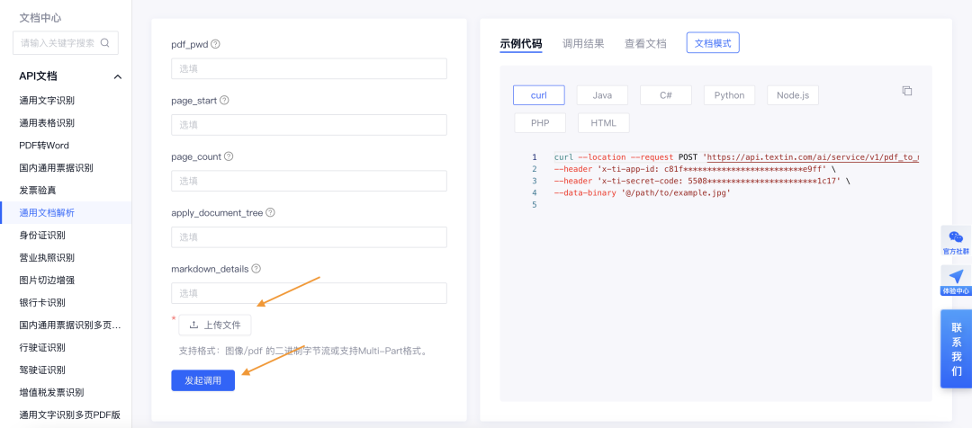
Task: Select the Java code language option
Action: tap(602, 95)
